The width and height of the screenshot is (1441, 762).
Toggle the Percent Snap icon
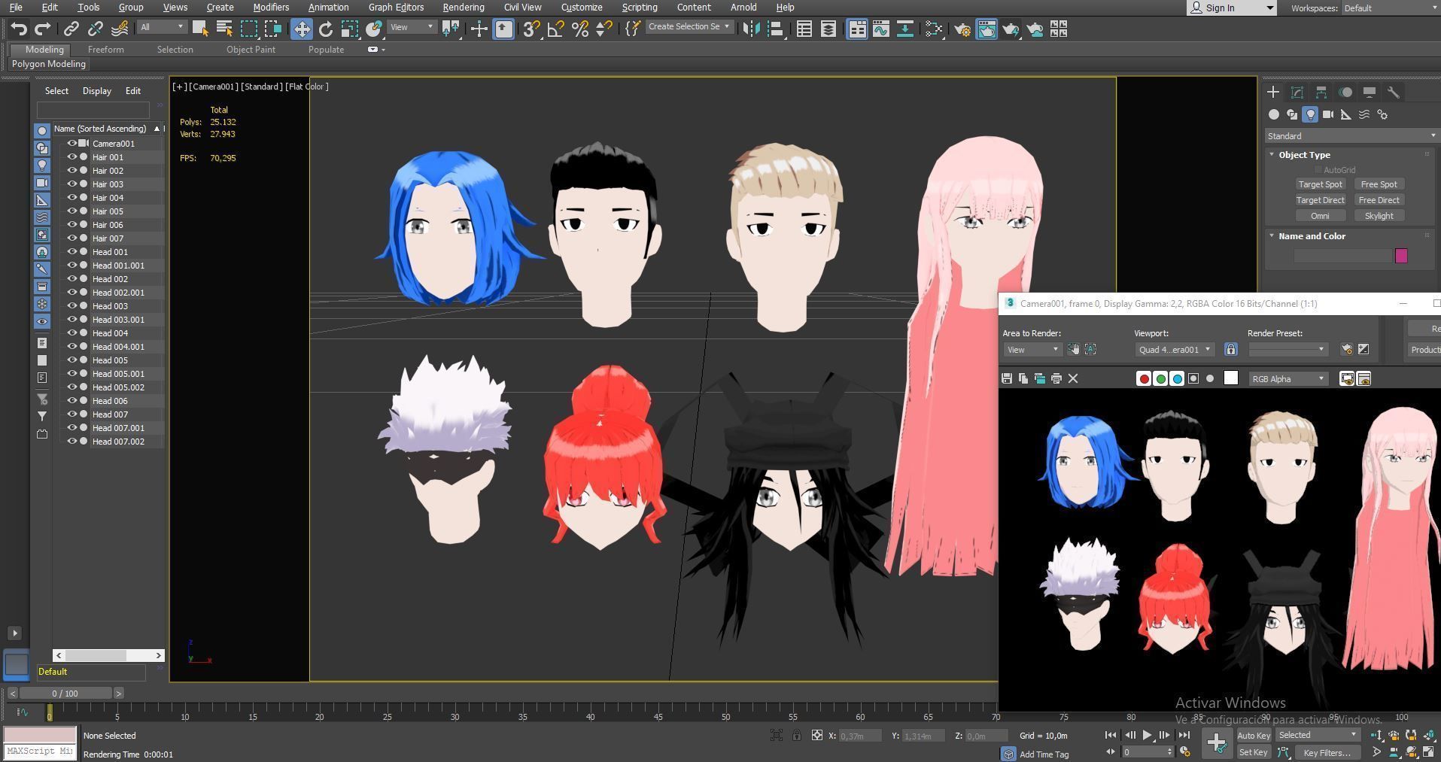pyautogui.click(x=579, y=29)
